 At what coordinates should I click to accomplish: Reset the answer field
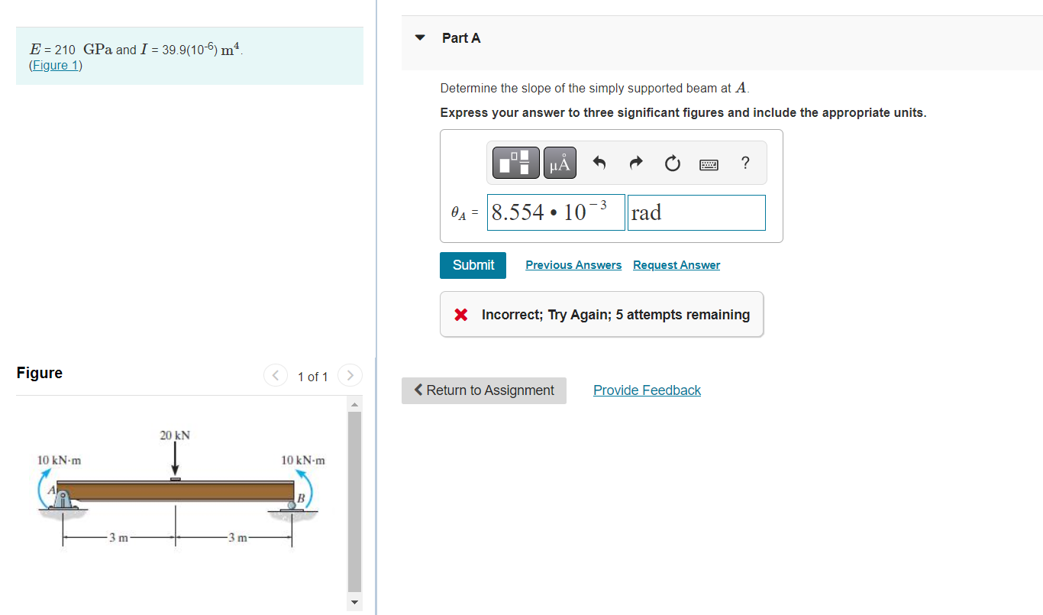672,163
